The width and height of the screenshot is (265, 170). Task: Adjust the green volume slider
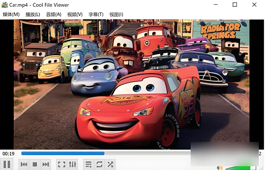point(241,168)
